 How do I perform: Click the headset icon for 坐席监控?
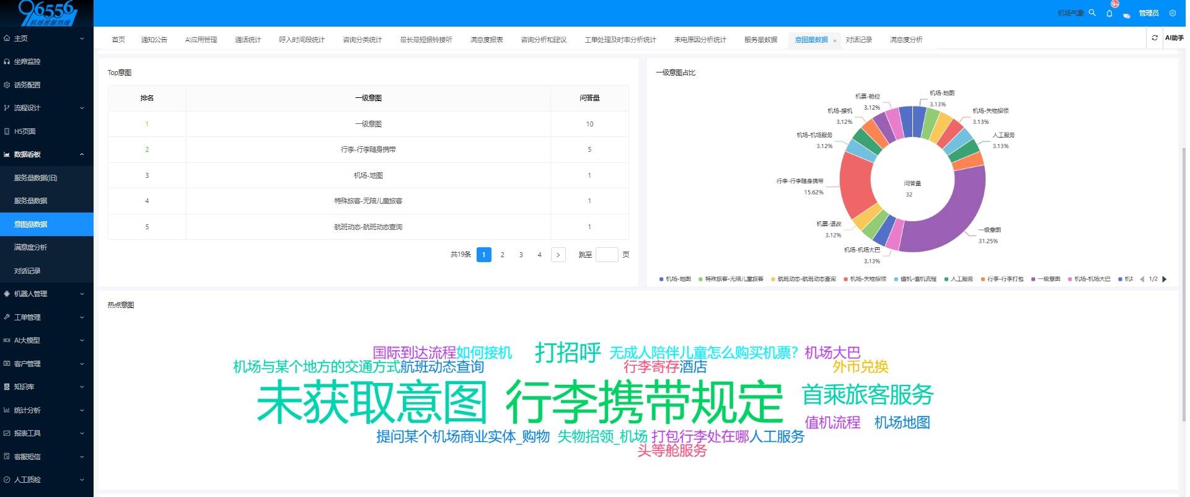coord(7,61)
